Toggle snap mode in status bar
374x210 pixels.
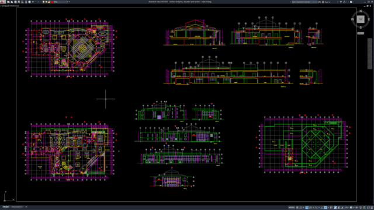[301, 208]
